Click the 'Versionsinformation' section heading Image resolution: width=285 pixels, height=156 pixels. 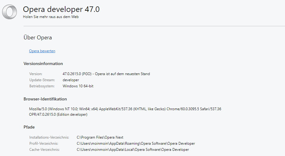click(x=43, y=64)
